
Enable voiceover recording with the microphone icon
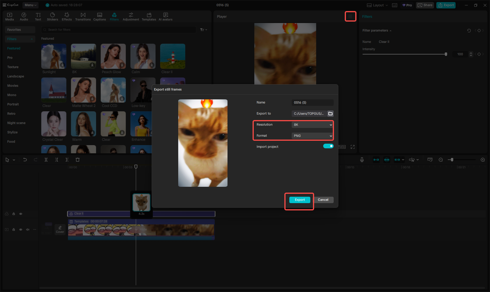pyautogui.click(x=362, y=160)
